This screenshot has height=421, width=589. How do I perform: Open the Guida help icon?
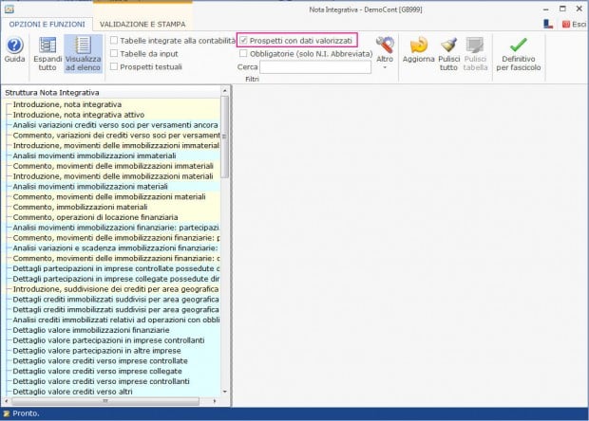14,46
